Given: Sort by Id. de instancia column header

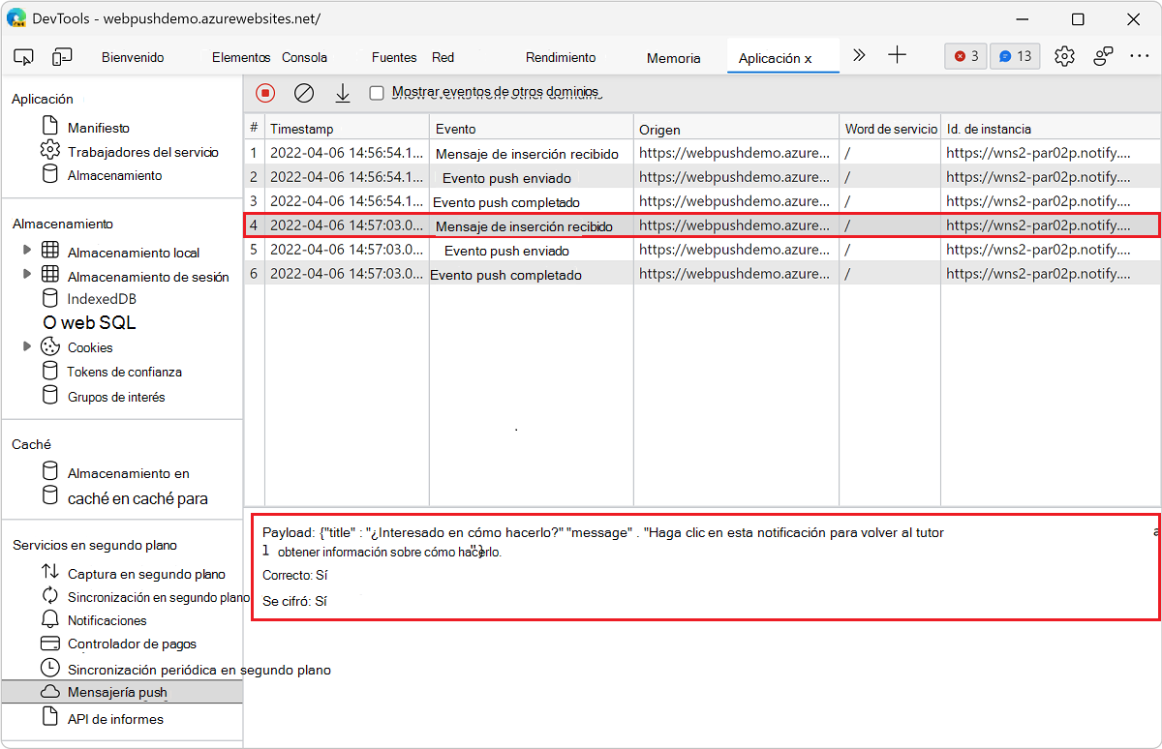Looking at the screenshot, I should point(1050,128).
